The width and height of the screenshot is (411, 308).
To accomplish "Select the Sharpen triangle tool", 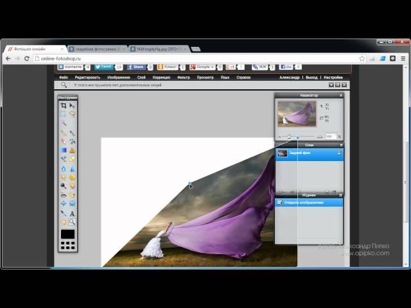I will [72, 169].
